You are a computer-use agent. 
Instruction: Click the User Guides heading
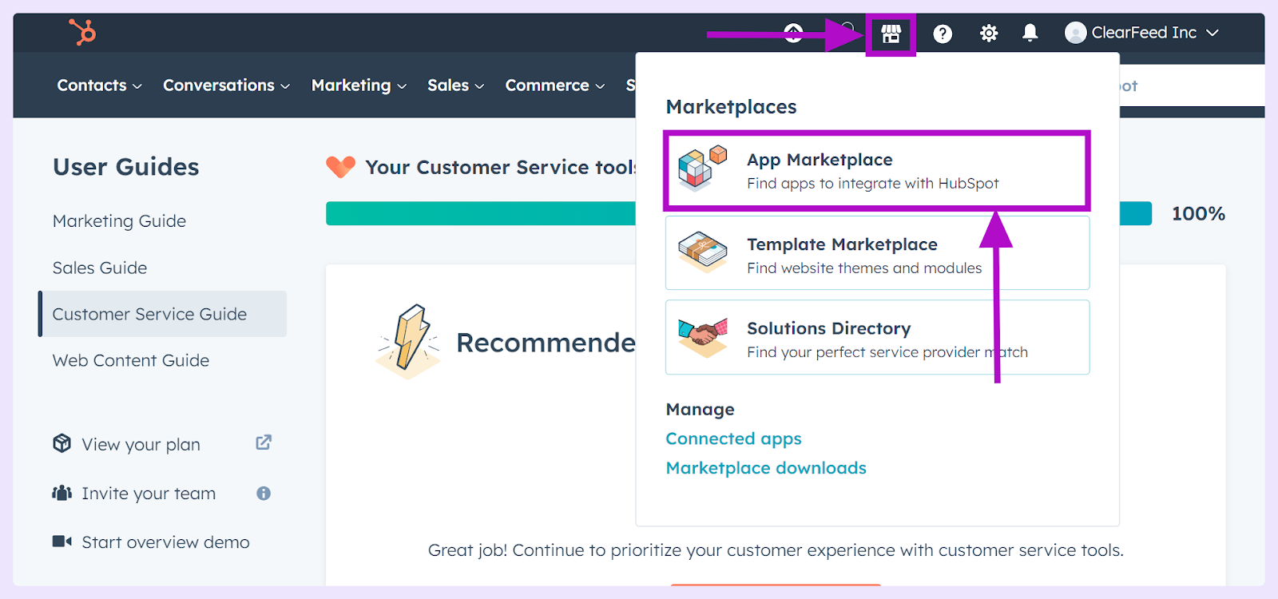point(126,167)
